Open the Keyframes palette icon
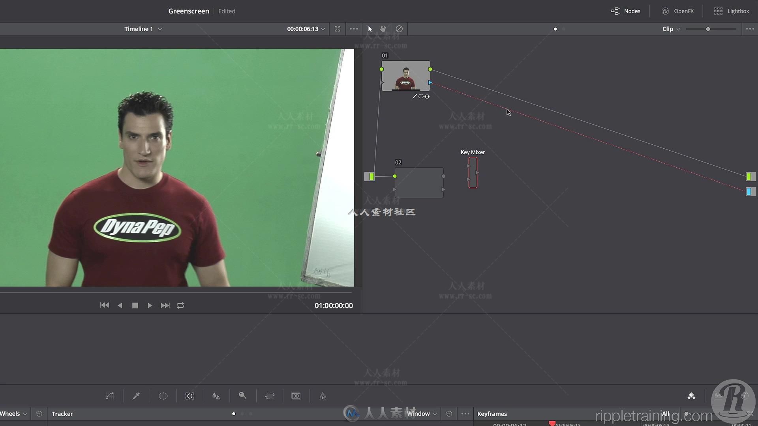 pos(691,396)
